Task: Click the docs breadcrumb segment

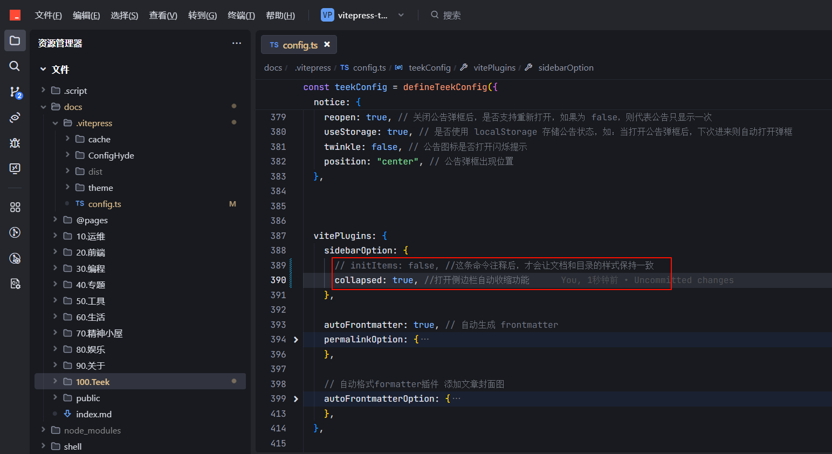Action: point(273,67)
